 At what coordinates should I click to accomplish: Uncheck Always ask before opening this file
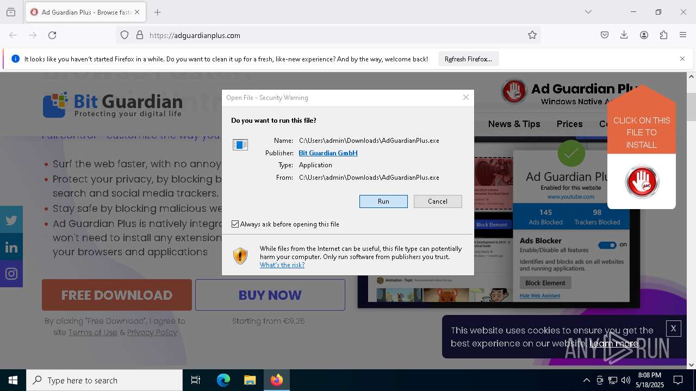(235, 224)
